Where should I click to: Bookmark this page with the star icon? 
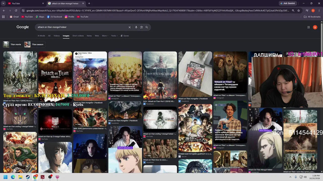click(299, 11)
